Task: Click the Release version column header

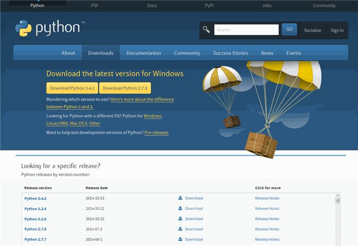Action: 38,188
